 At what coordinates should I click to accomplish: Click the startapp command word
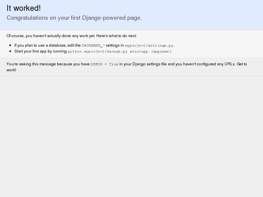(139, 51)
